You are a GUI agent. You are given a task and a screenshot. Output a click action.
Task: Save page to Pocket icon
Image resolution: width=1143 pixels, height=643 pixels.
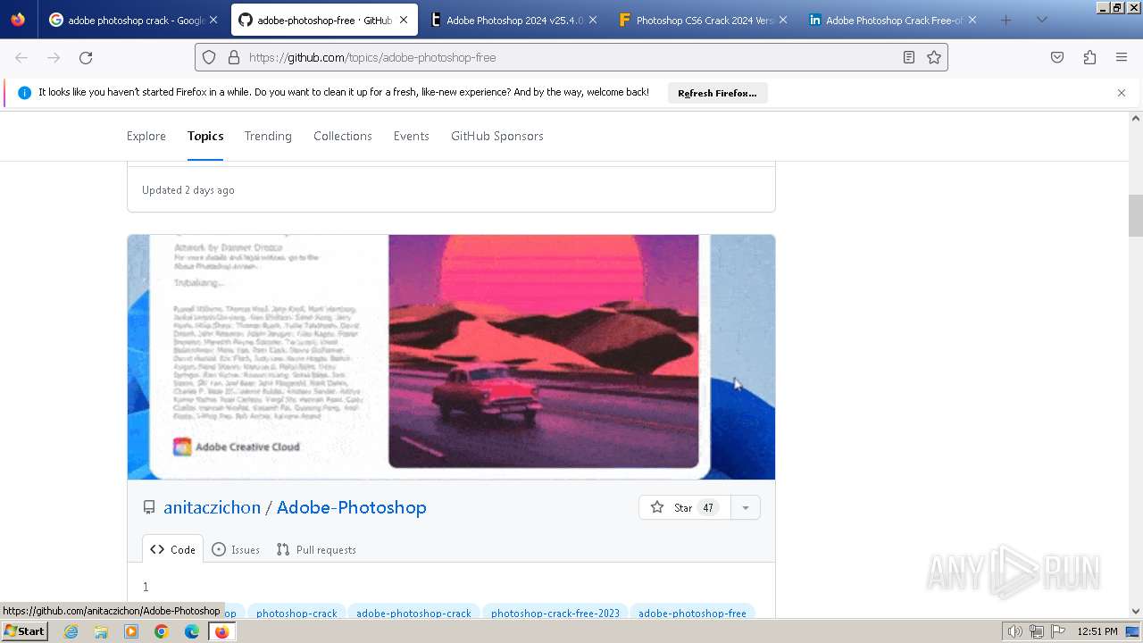pyautogui.click(x=1057, y=57)
